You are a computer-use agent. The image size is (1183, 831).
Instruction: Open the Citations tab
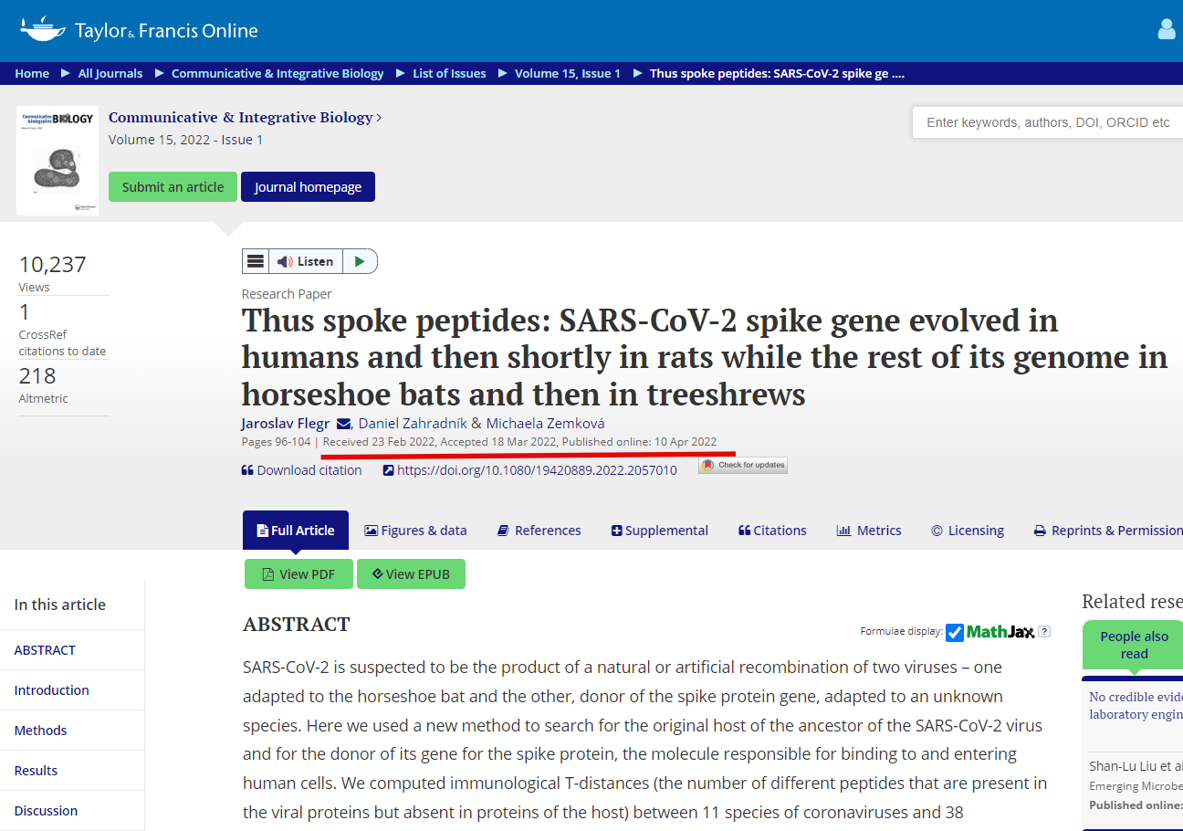click(772, 530)
